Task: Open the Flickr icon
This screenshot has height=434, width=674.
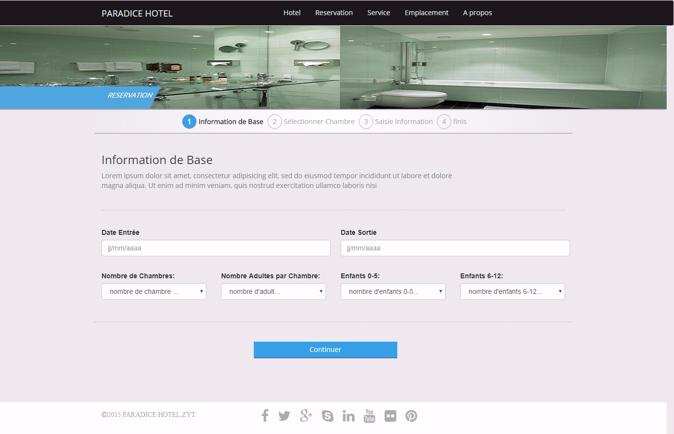Action: pyautogui.click(x=390, y=416)
